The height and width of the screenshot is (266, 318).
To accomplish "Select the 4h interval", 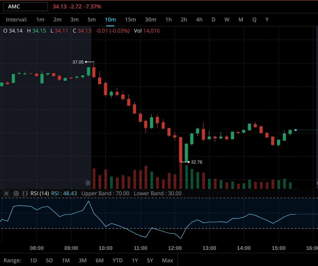I will point(199,20).
